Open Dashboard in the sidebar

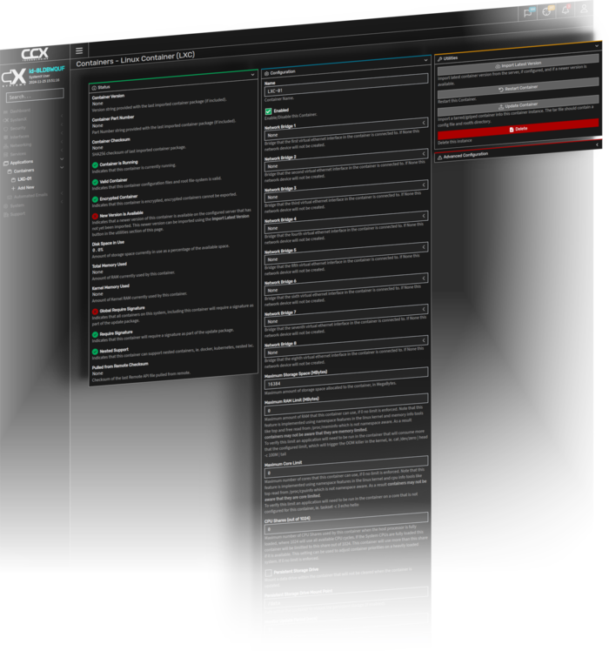coord(20,111)
